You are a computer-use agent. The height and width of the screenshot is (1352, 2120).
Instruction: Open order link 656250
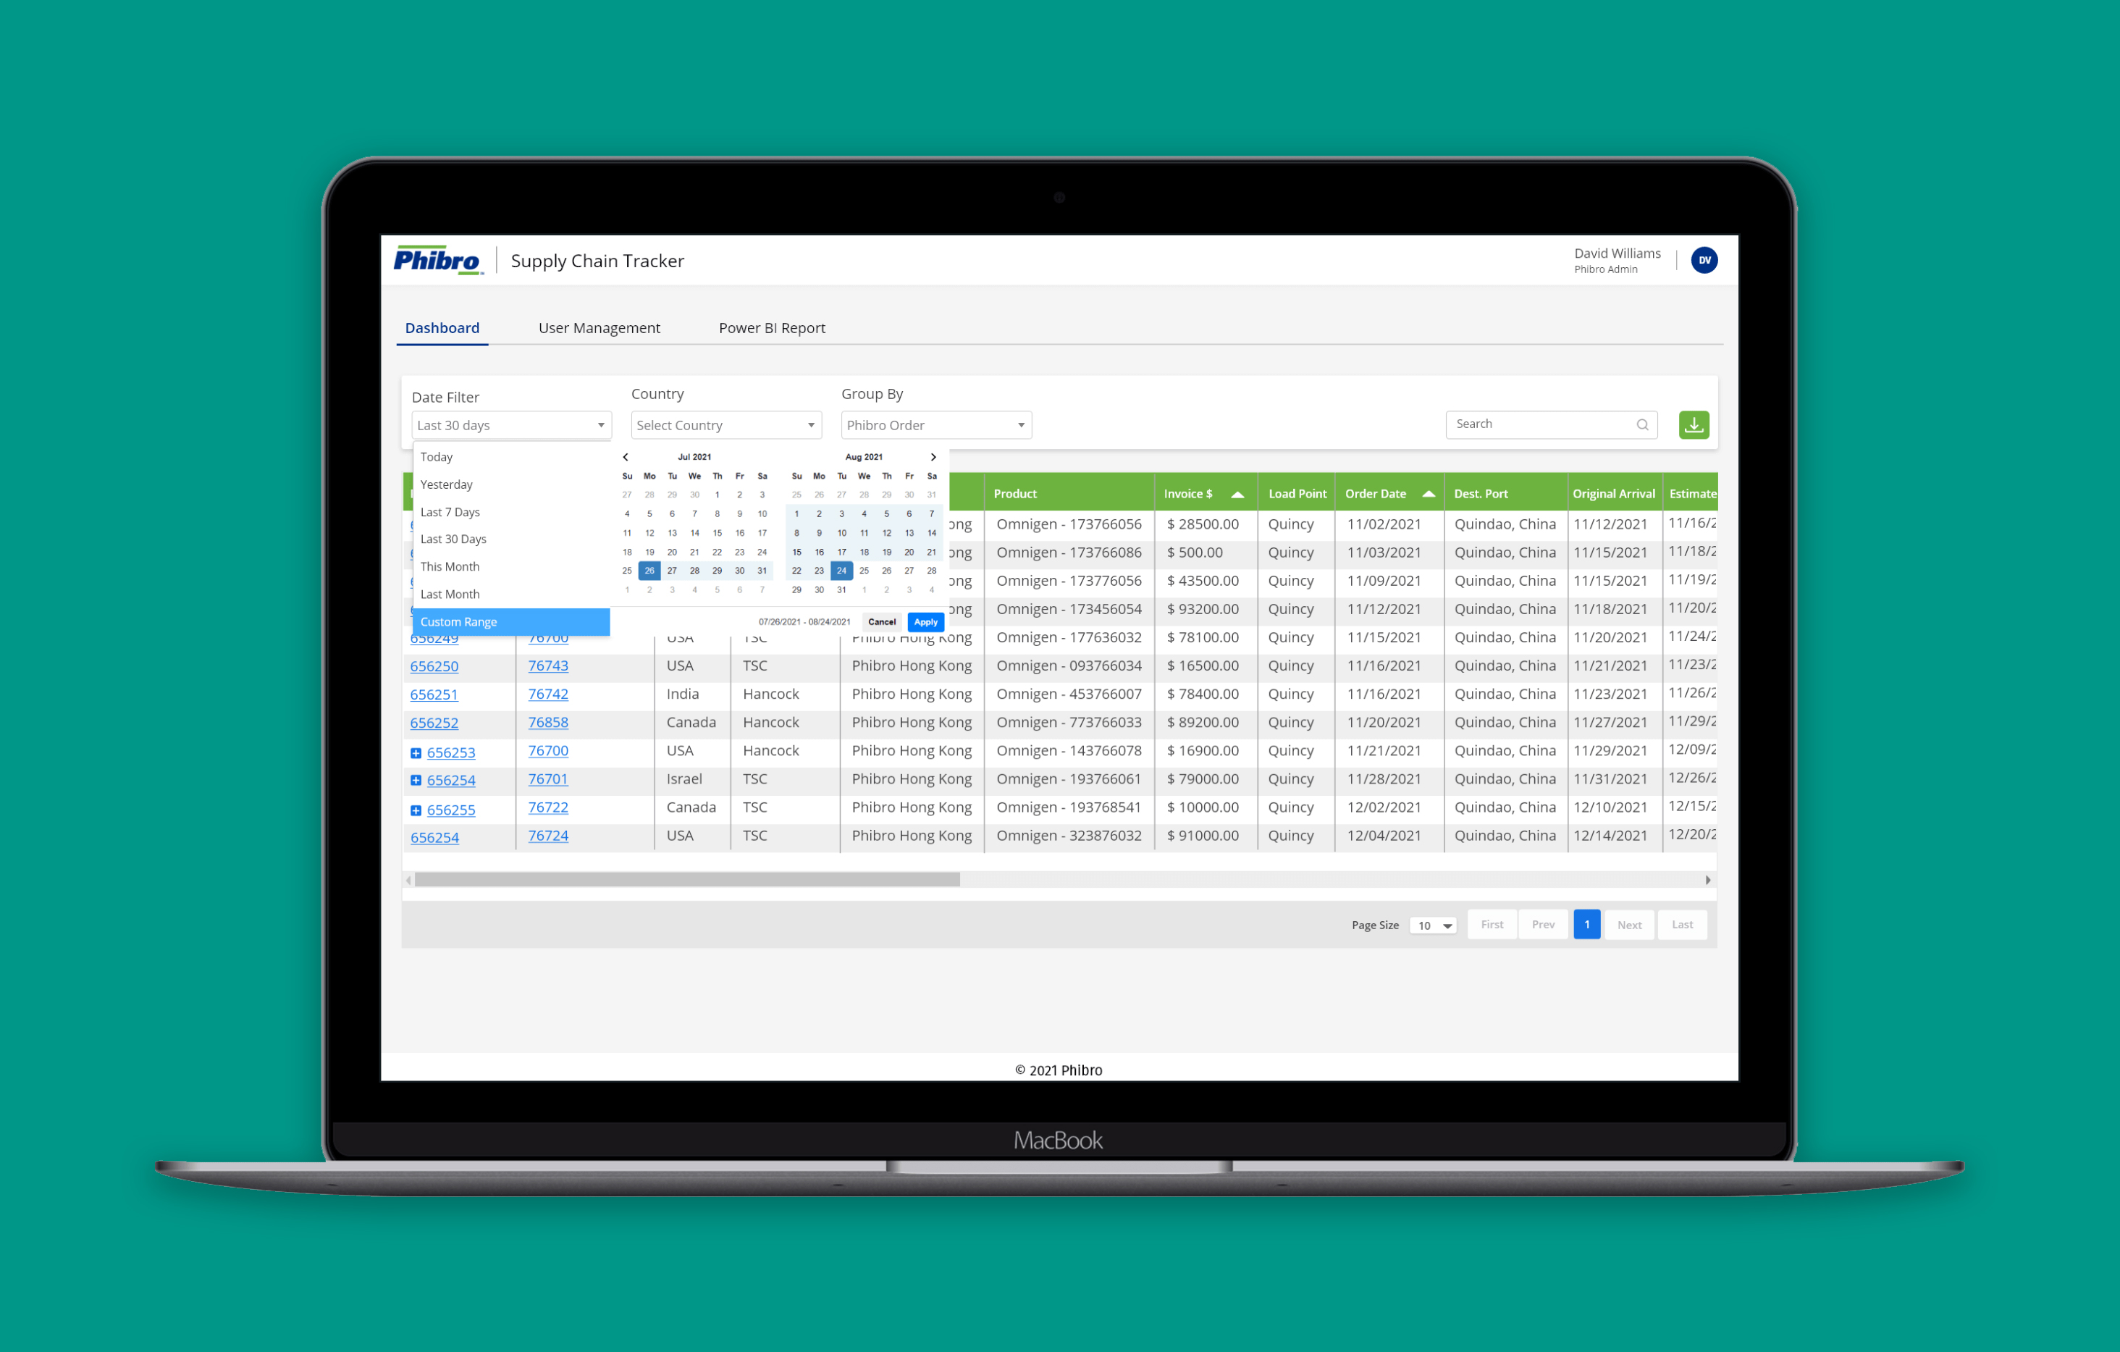click(434, 667)
